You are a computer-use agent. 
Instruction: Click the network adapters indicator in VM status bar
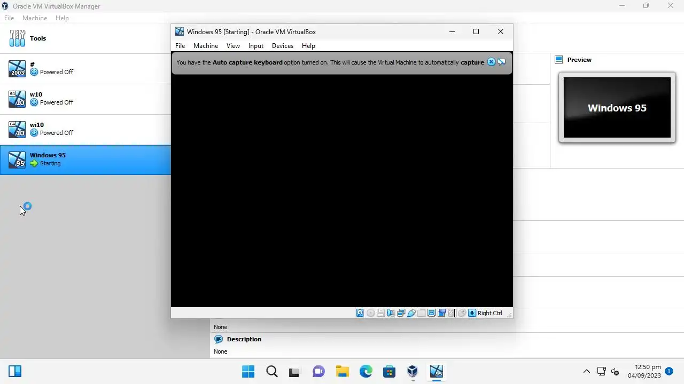tap(401, 313)
